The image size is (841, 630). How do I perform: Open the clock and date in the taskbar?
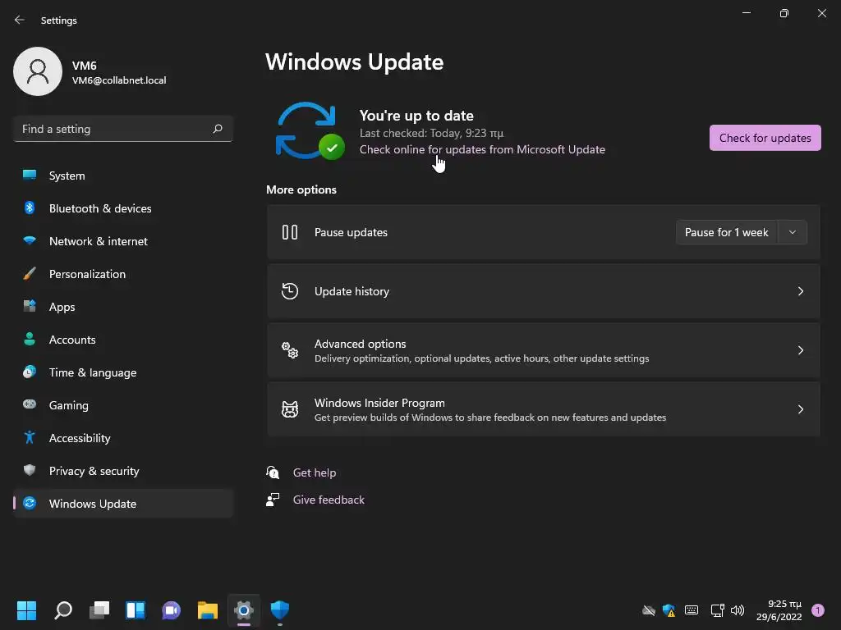[779, 610]
